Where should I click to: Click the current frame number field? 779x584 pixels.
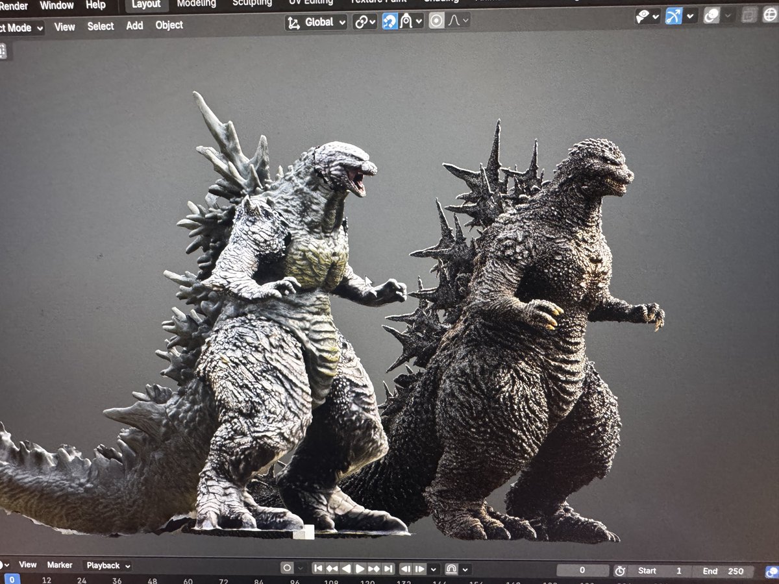click(x=582, y=570)
